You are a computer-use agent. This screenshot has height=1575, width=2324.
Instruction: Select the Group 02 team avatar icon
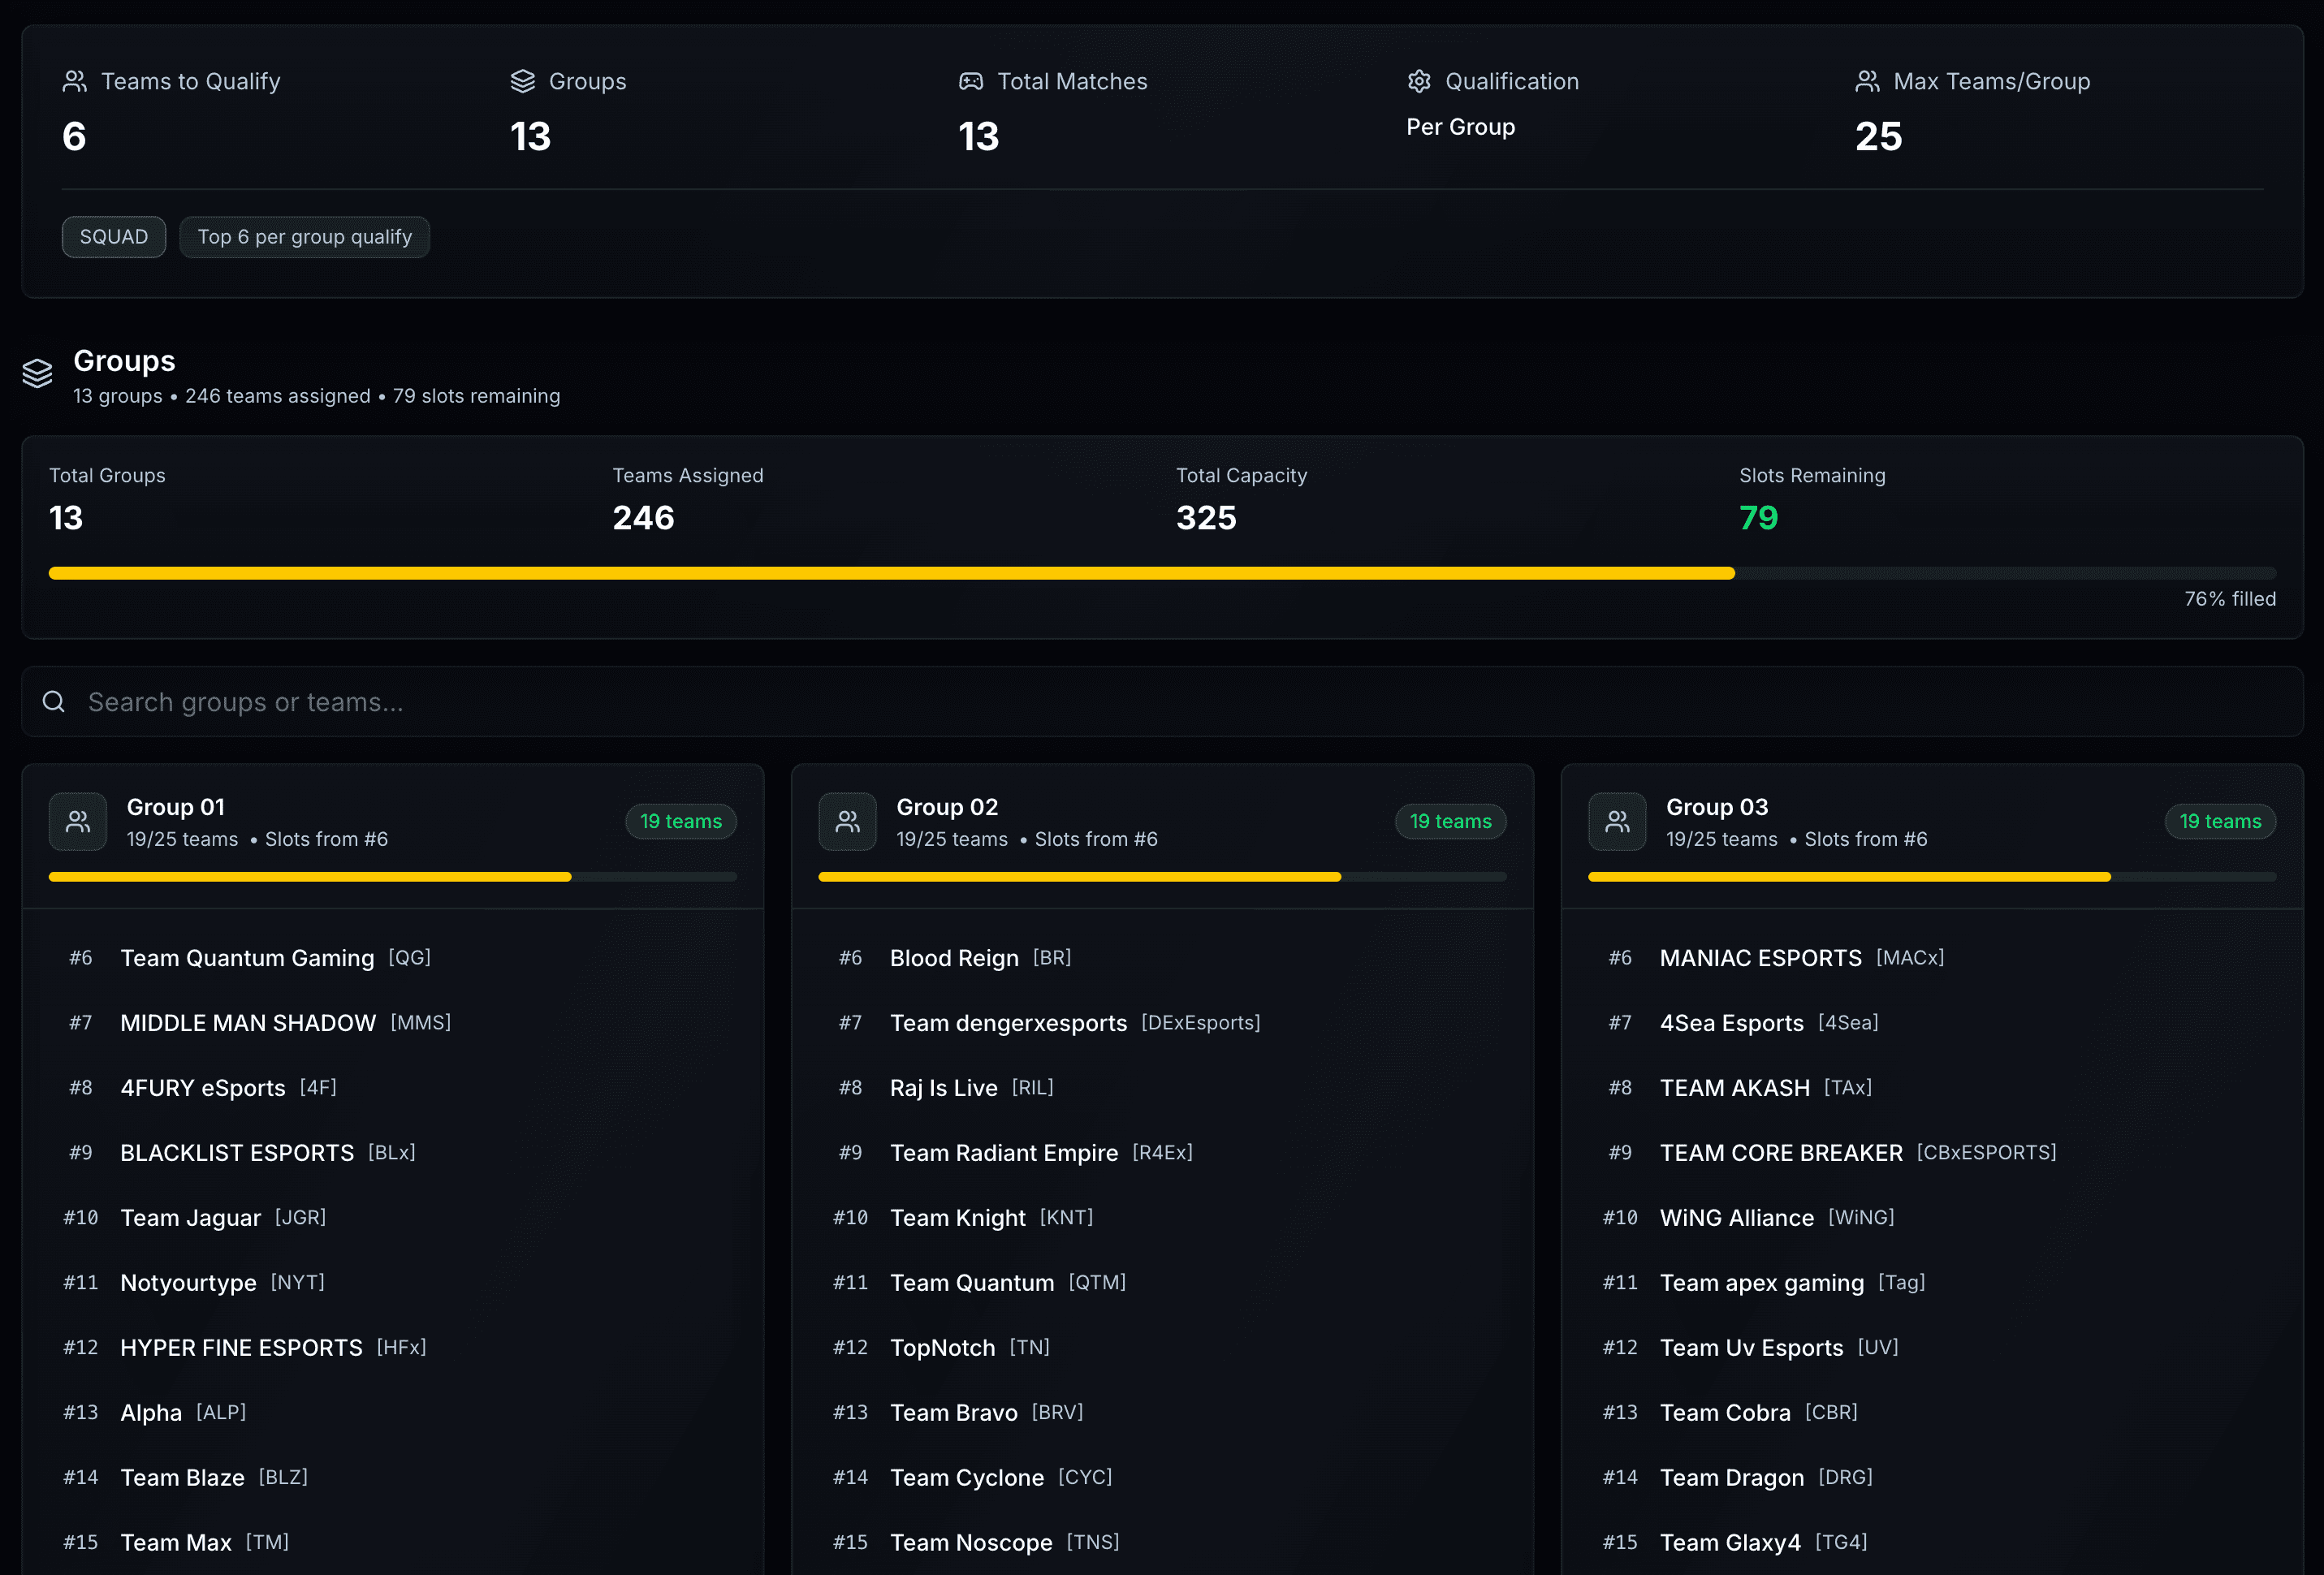pos(847,821)
